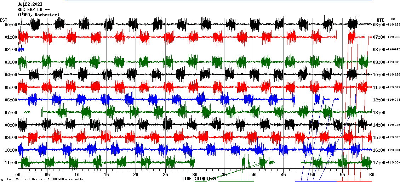Click the 00:00 EST row label

click(11, 25)
